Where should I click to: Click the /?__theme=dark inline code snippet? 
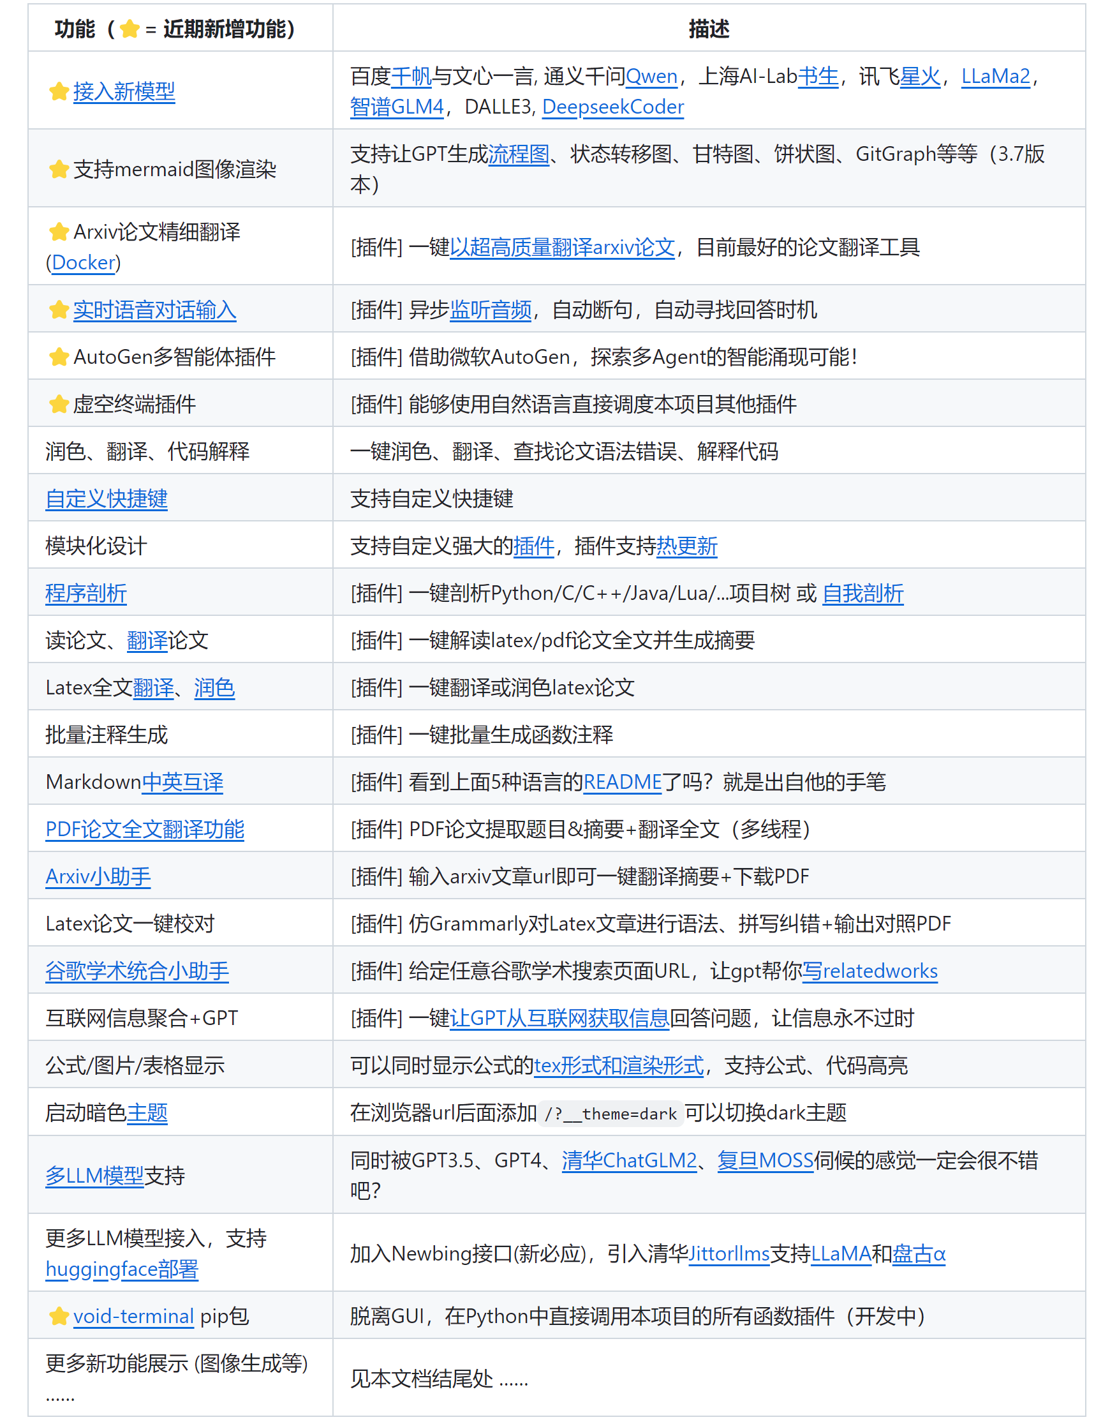point(610,1113)
